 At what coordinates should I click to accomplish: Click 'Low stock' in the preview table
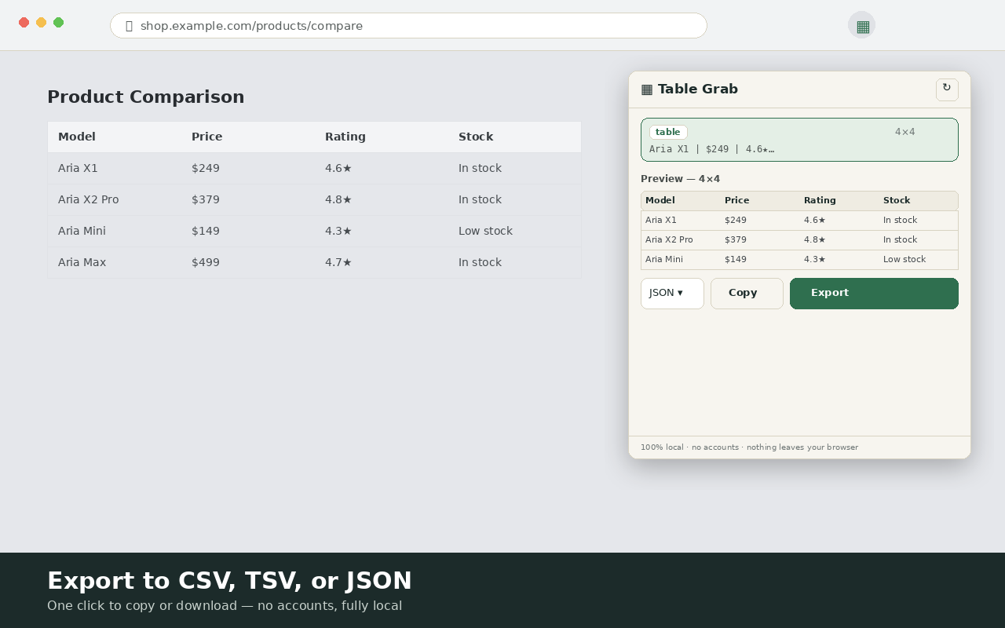click(904, 260)
